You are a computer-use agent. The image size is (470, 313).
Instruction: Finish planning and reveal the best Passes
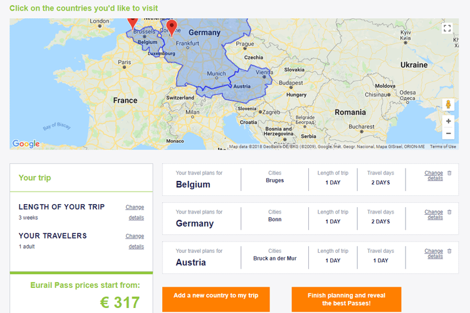[346, 299]
